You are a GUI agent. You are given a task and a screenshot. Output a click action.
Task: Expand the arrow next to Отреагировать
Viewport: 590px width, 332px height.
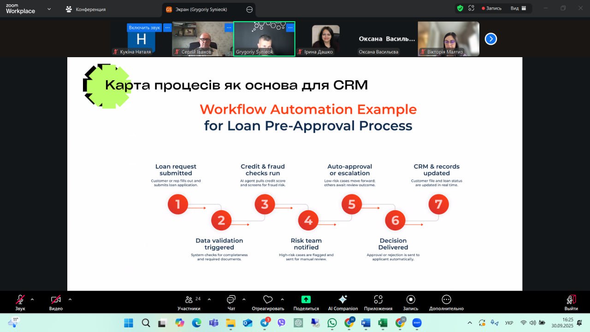point(282,299)
